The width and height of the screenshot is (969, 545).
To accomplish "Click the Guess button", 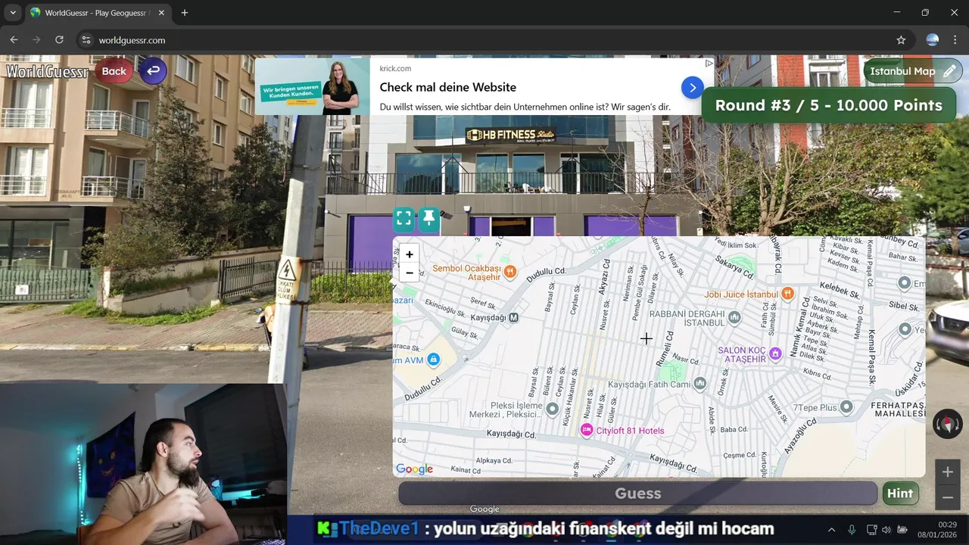I will 638,494.
